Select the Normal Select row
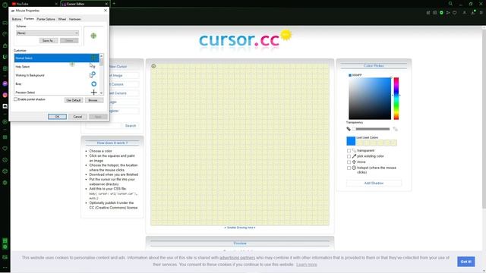 (57, 58)
